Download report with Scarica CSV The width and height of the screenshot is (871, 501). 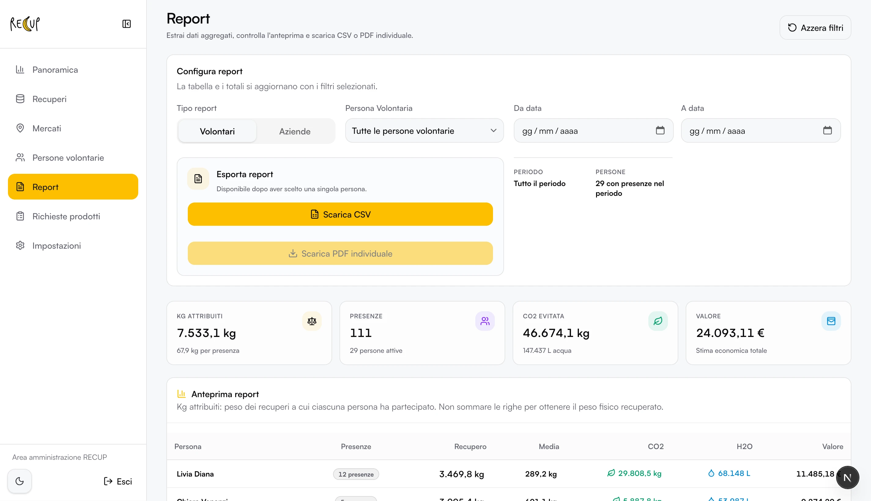[340, 214]
